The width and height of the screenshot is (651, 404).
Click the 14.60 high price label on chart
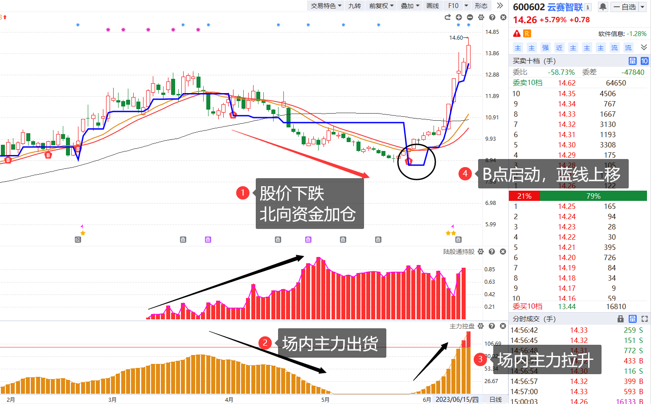coord(456,37)
